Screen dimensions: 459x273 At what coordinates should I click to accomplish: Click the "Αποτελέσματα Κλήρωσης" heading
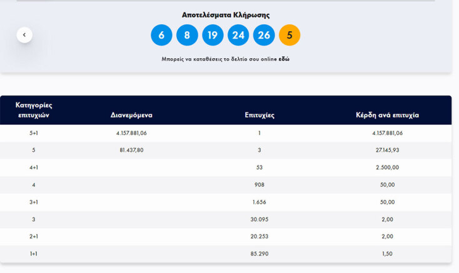coord(226,15)
